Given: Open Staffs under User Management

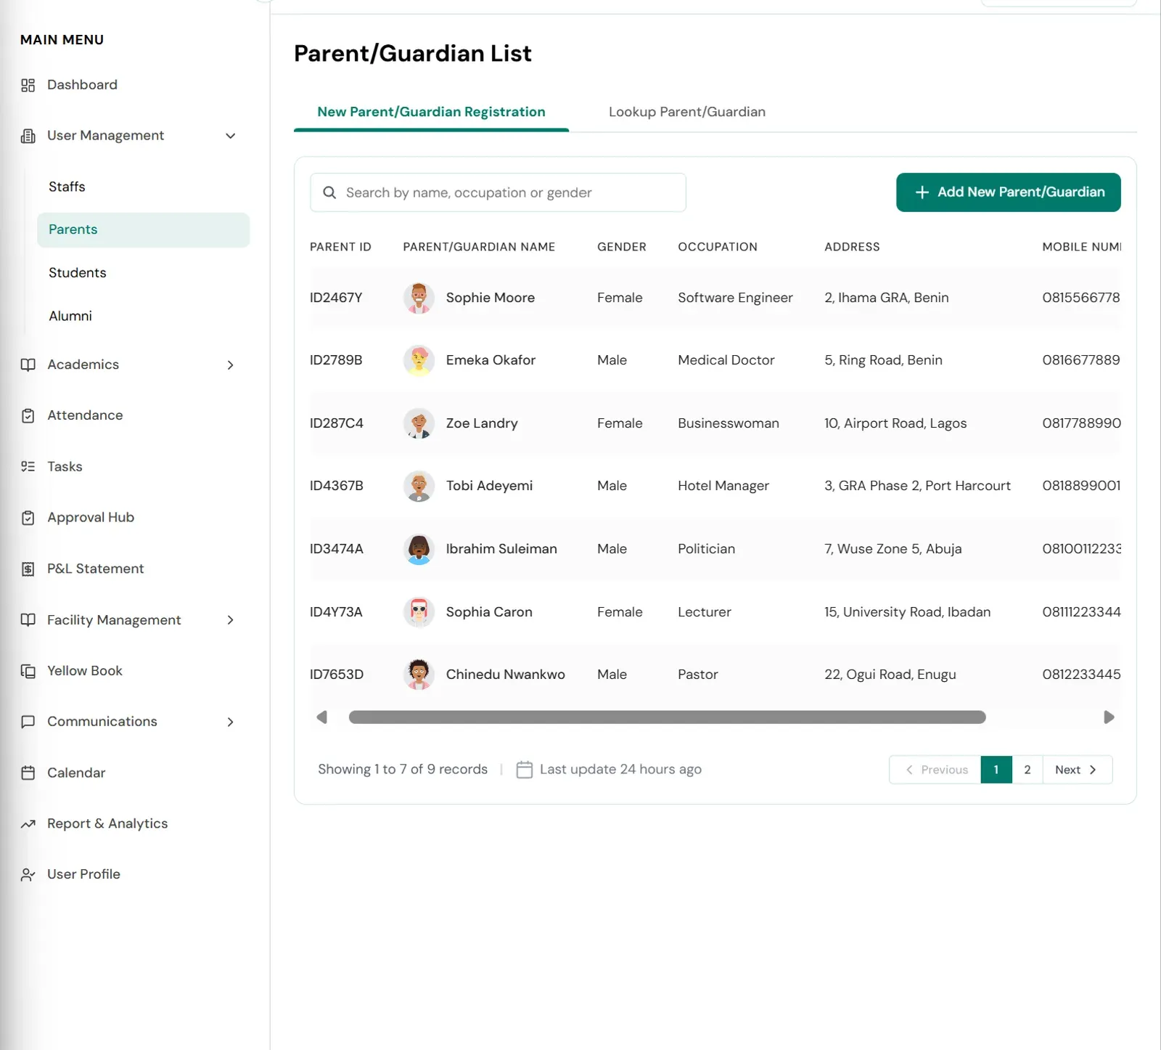Looking at the screenshot, I should [67, 187].
